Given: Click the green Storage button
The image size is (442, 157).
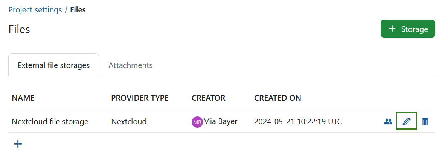Looking at the screenshot, I should pyautogui.click(x=408, y=29).
